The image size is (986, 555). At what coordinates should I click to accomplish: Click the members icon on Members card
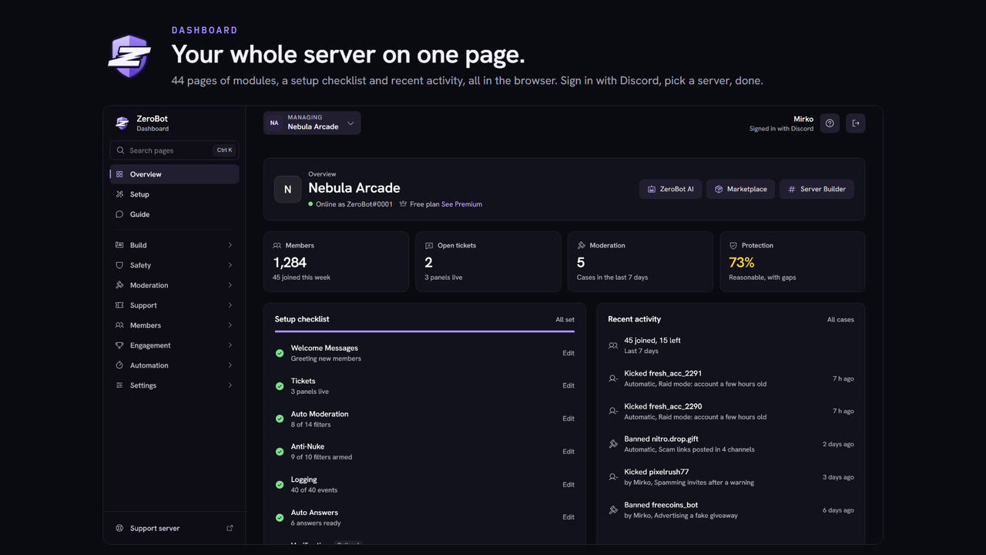point(277,245)
